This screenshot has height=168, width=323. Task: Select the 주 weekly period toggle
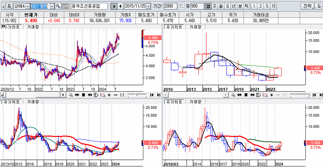(x=214, y=6)
